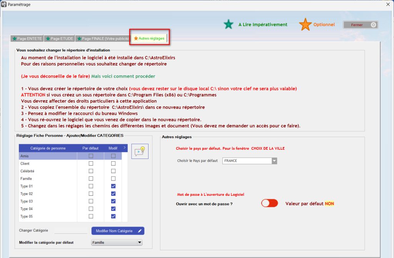Click the lightbulb video help icon
The width and height of the screenshot is (394, 258).
(140, 151)
